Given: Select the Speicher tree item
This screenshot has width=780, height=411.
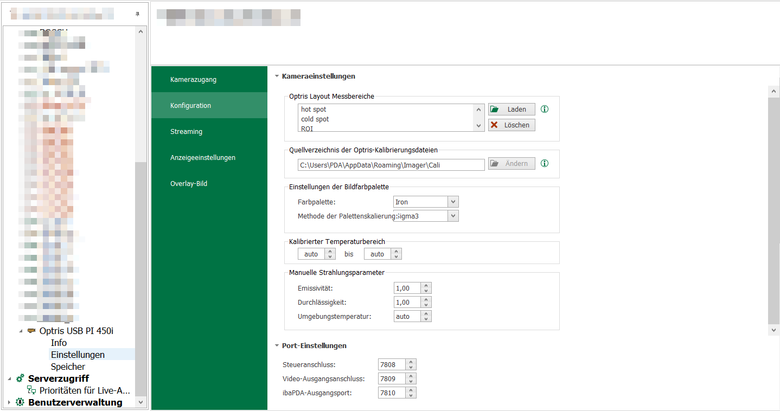Looking at the screenshot, I should 68,367.
